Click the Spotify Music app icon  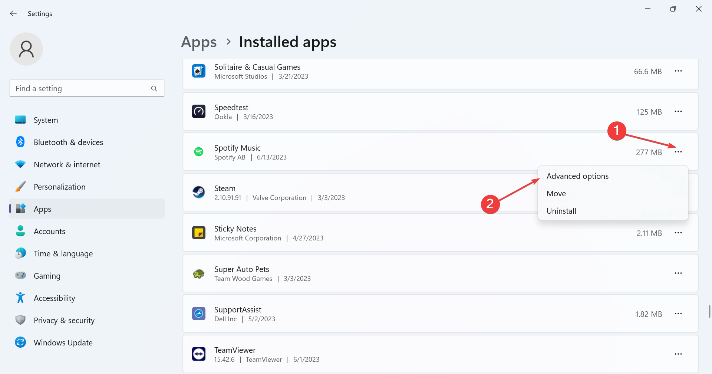tap(199, 152)
